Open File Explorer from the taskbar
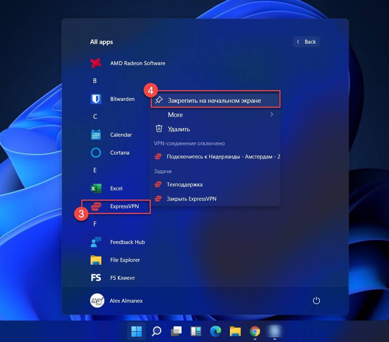The width and height of the screenshot is (389, 342). click(235, 331)
